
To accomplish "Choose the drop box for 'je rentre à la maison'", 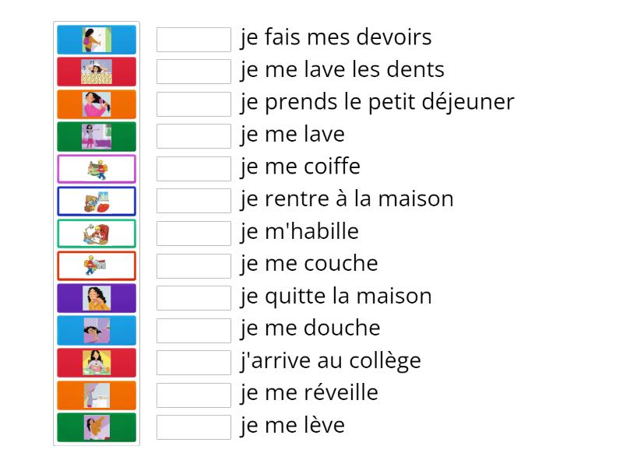I will click(x=194, y=201).
